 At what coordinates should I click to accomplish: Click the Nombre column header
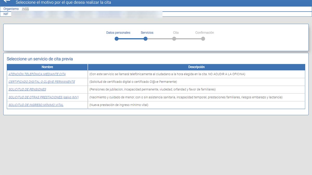point(47,67)
